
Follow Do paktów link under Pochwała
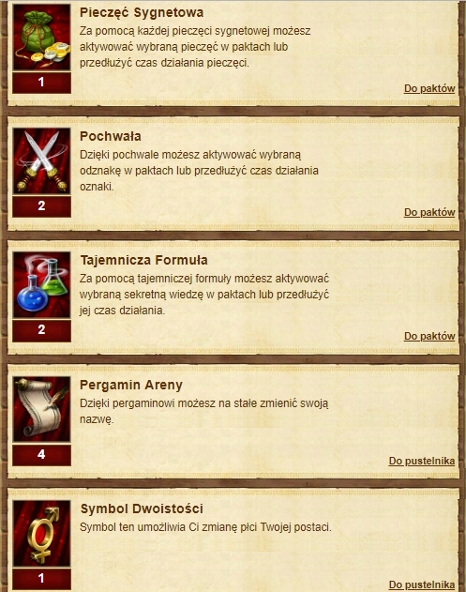click(x=429, y=212)
